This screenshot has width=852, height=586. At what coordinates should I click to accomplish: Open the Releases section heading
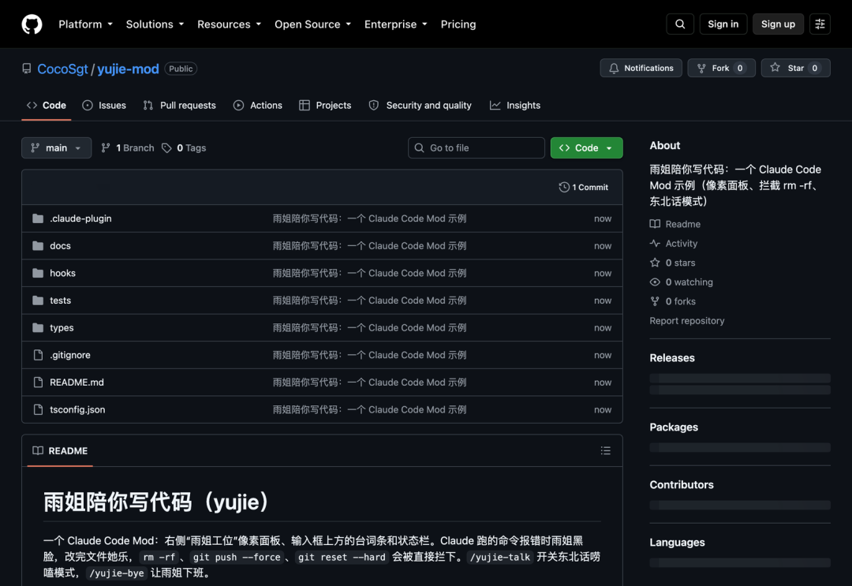pos(671,358)
